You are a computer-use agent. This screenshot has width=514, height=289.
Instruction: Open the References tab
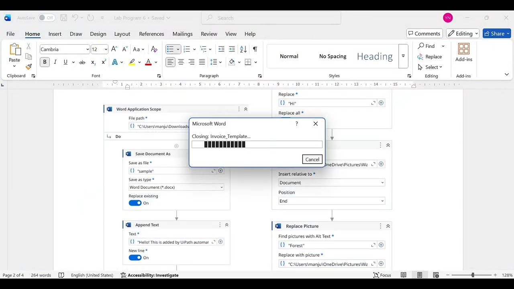pos(151,34)
